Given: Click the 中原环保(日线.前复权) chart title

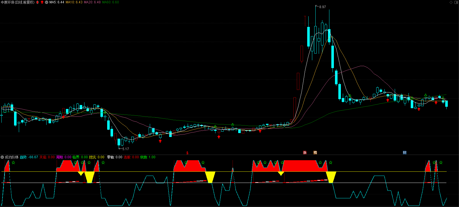Looking at the screenshot, I should (18, 2).
